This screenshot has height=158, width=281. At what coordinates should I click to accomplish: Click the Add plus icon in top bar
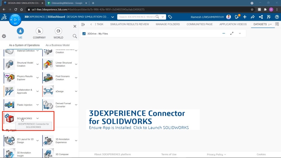[245, 17]
